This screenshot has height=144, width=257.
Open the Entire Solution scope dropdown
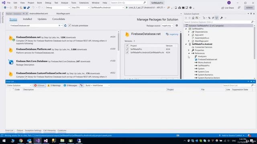pyautogui.click(x=19, y=85)
